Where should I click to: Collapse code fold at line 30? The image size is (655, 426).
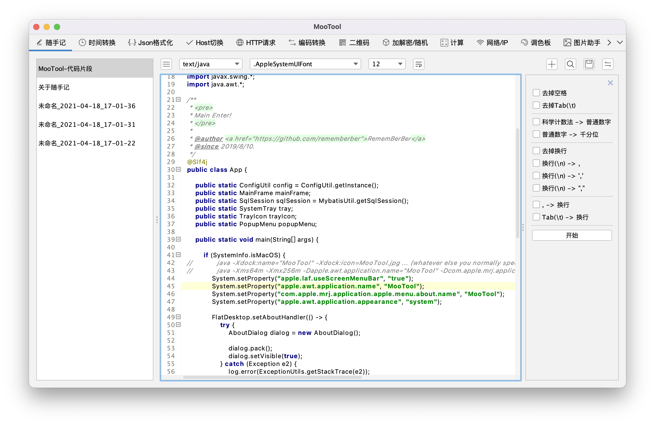[x=178, y=169]
